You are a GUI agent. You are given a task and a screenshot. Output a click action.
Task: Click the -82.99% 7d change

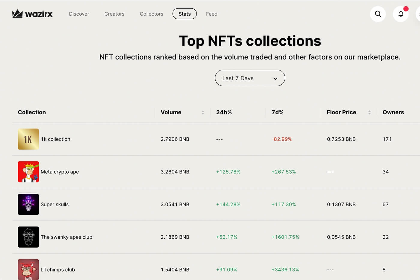coord(282,139)
